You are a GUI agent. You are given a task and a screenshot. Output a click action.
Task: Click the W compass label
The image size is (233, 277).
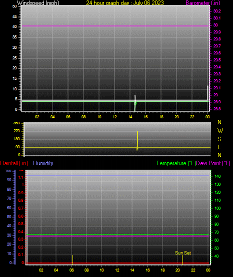coord(220,131)
